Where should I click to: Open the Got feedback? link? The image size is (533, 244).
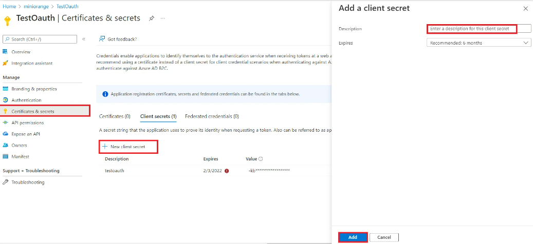122,39
